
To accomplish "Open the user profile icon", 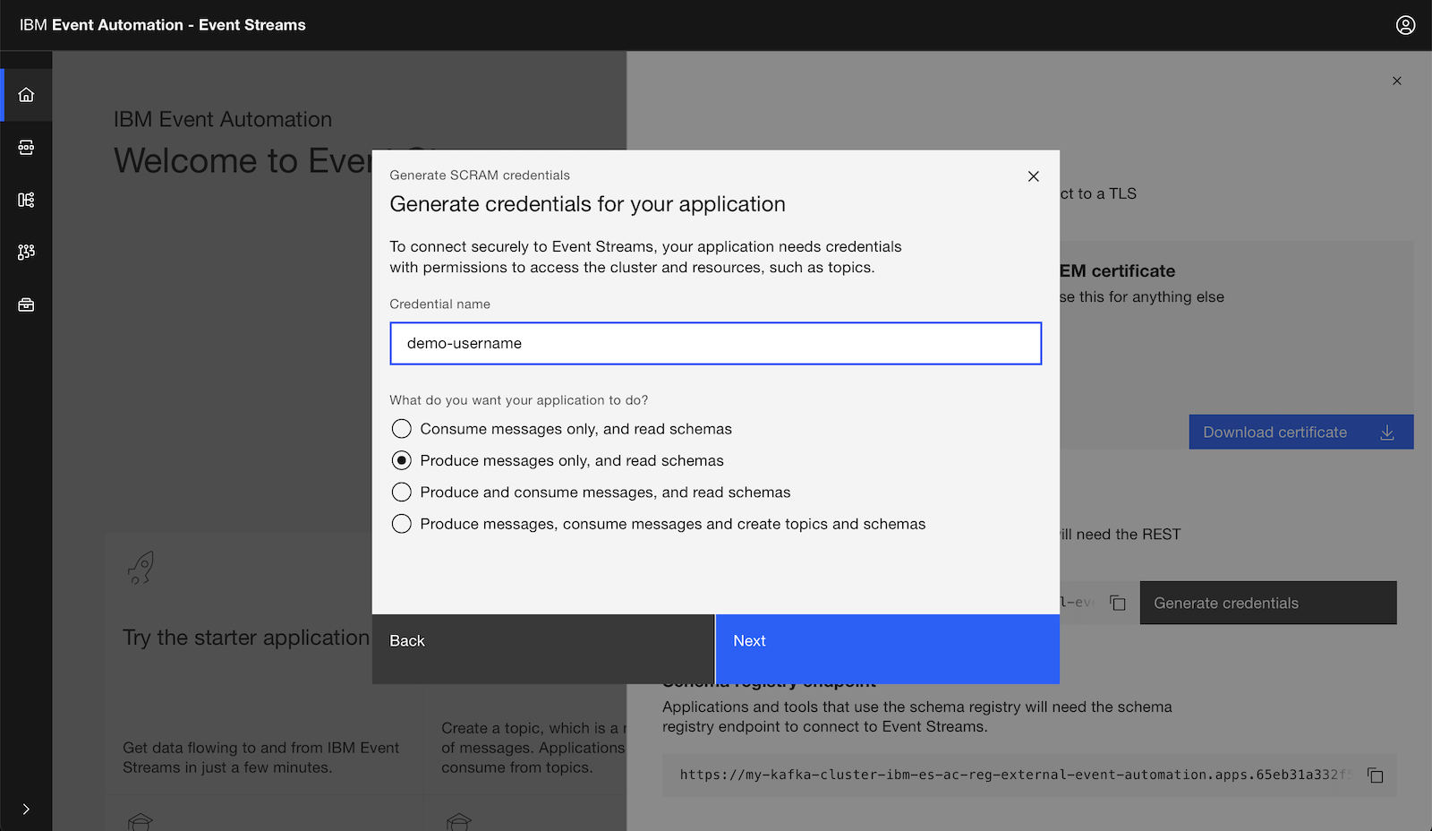I will (1405, 25).
